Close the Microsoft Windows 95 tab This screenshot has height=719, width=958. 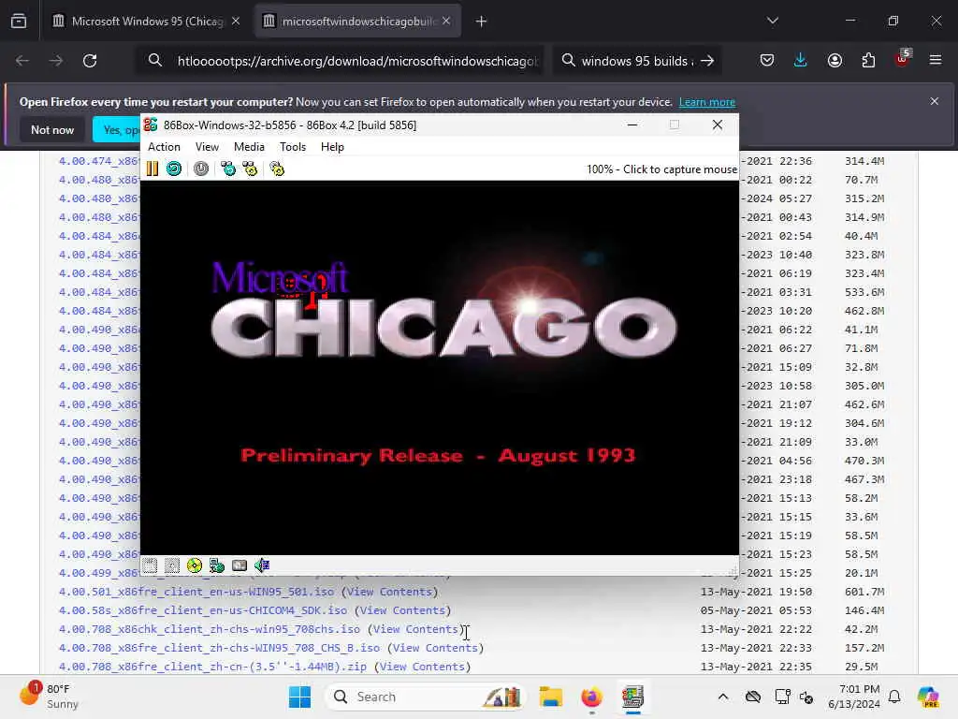[236, 22]
